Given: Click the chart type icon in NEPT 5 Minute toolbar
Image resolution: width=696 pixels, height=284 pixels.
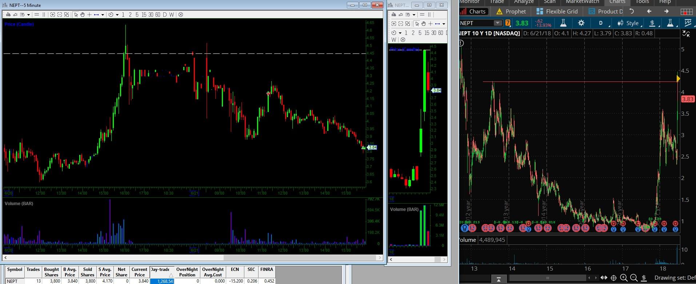Looking at the screenshot, I should [x=8, y=15].
